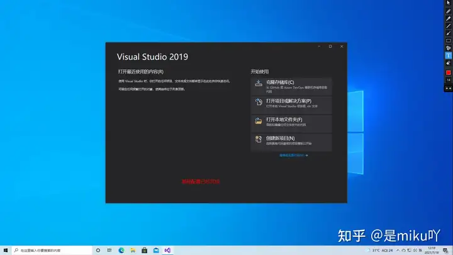Click the clone repository download icon
This screenshot has height=255, width=453.
click(259, 83)
